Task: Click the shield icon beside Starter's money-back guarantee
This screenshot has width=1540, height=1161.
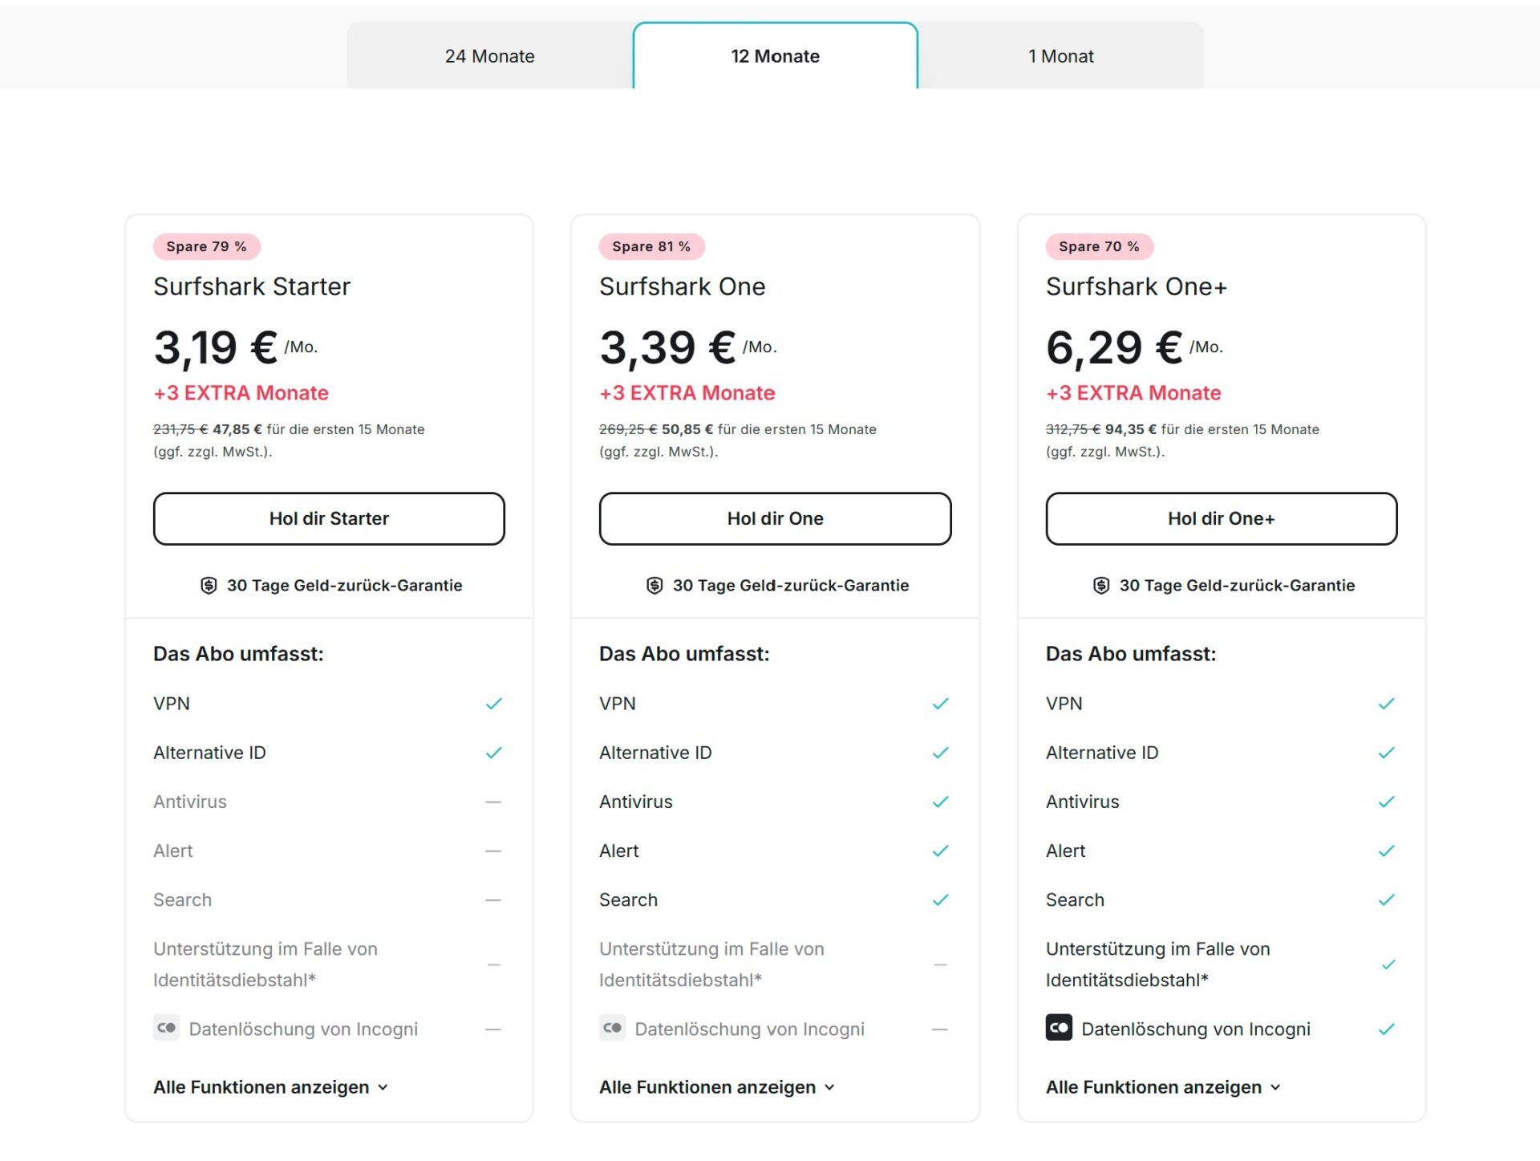Action: click(x=209, y=585)
